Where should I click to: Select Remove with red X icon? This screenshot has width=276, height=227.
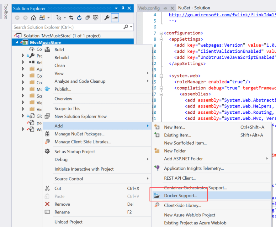97,204
